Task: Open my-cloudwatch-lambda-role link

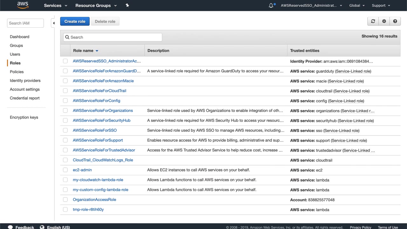Action: click(98, 180)
